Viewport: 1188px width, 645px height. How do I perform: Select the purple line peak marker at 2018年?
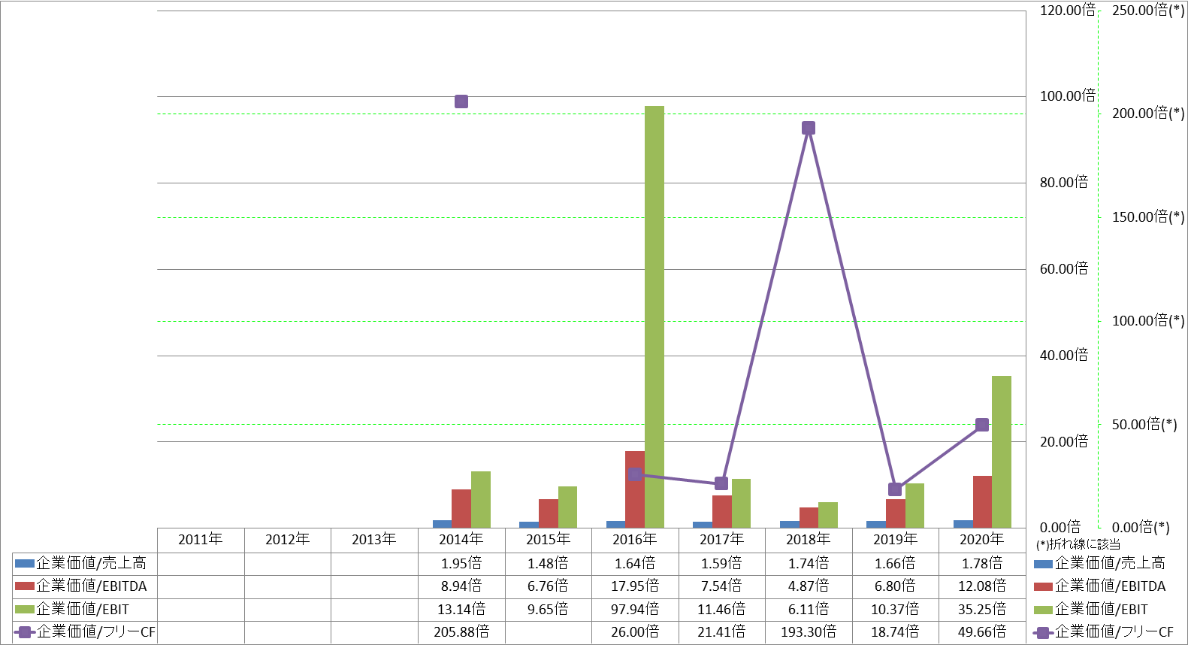pos(809,128)
